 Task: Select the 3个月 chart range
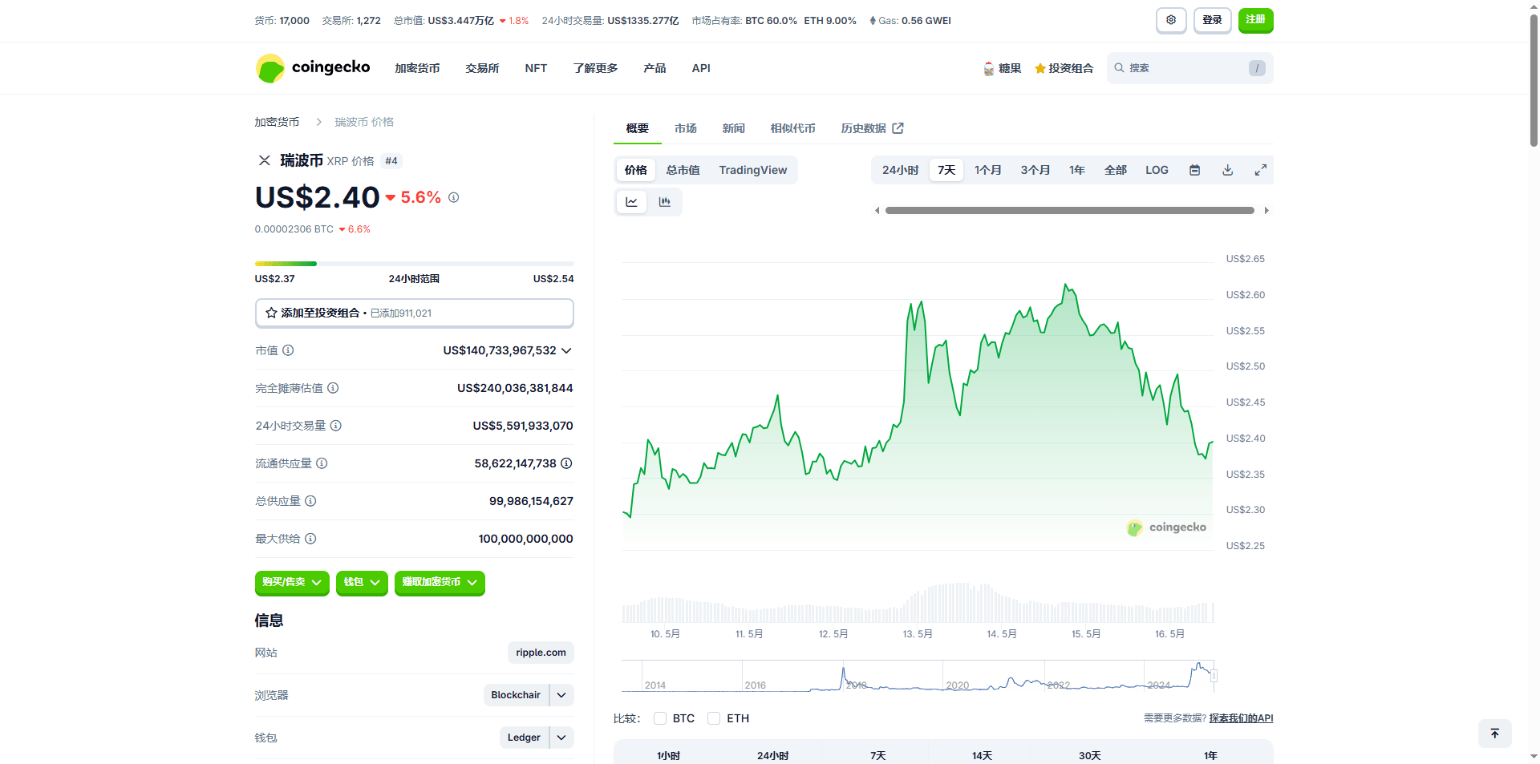coord(1035,170)
